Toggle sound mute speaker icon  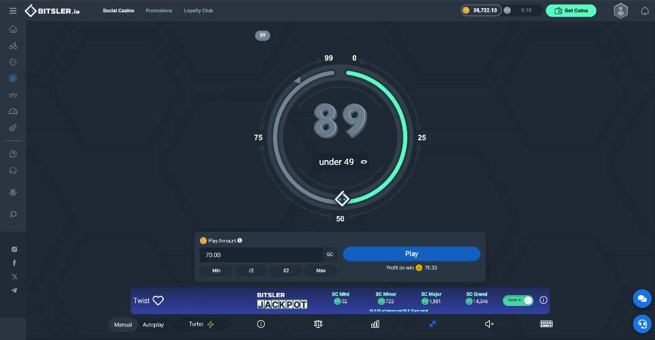(489, 324)
